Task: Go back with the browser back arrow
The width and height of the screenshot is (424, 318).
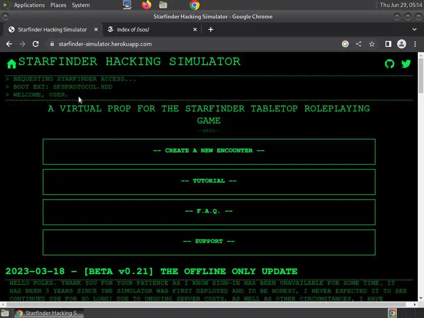Action: click(x=9, y=44)
